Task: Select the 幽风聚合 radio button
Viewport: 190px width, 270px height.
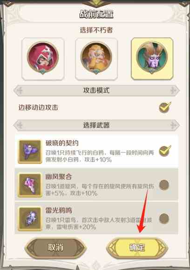Action: tap(164, 185)
